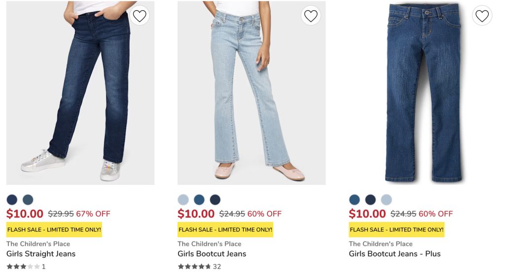Choose dark navy swatch for Girls Bootcut Jeans
This screenshot has height=276, width=505.
pos(215,200)
